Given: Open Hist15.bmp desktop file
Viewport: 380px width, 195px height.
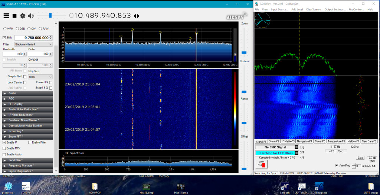Looking at the screenshot, I should point(181,188).
